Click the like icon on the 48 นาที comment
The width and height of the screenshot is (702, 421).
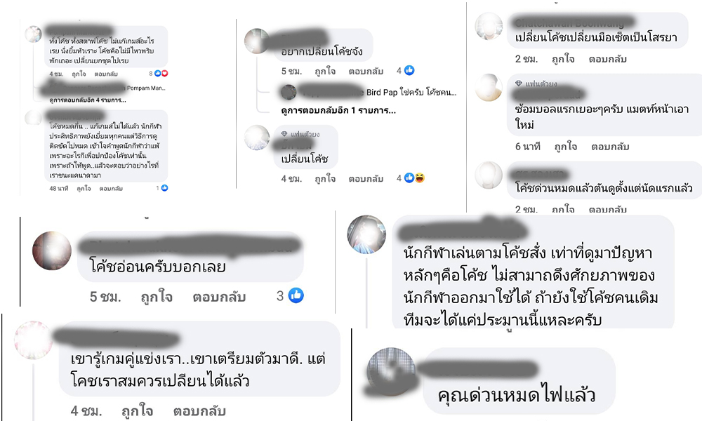[164, 188]
